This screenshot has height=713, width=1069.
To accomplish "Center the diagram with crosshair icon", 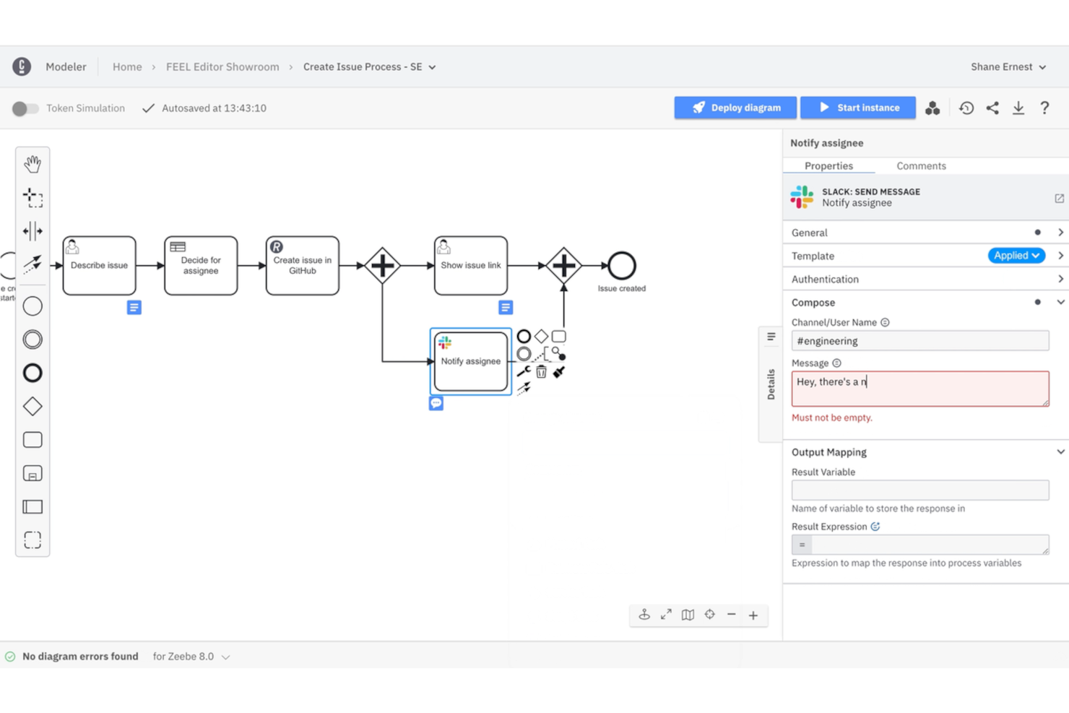I will tap(710, 615).
